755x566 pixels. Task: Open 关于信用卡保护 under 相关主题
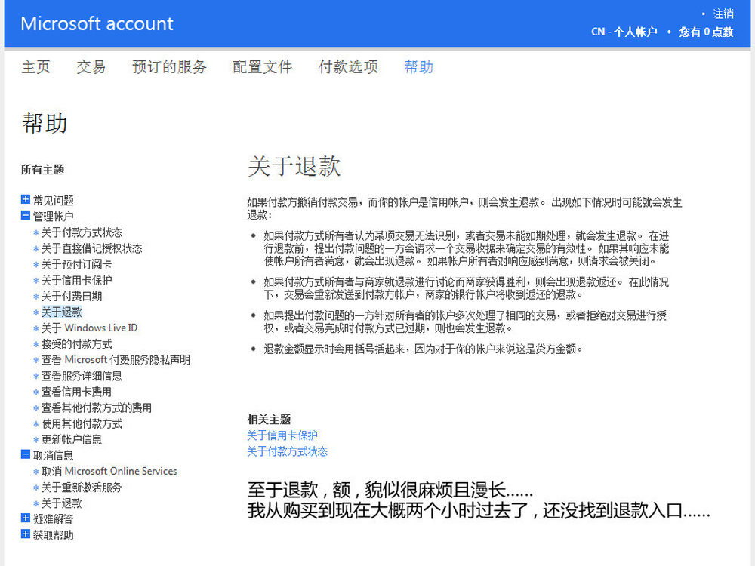tap(282, 435)
